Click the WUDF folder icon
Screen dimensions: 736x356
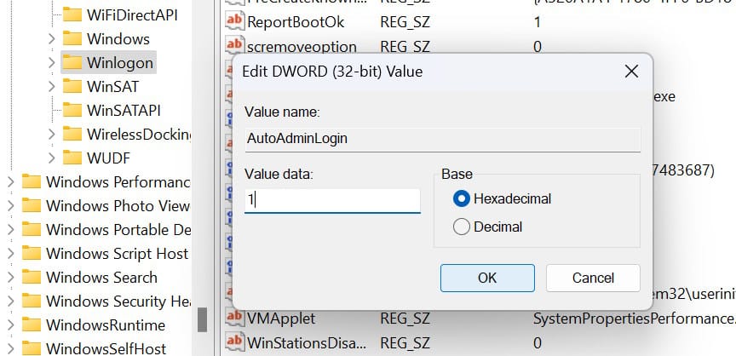pyautogui.click(x=72, y=158)
